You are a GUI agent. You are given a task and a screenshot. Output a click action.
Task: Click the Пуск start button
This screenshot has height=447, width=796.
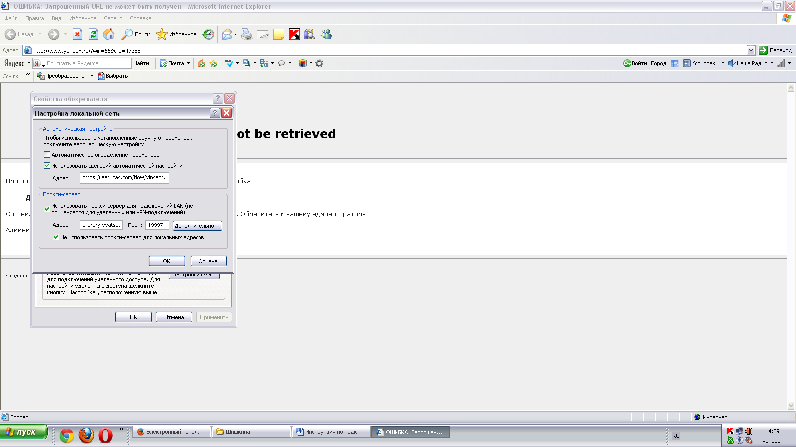pos(24,432)
